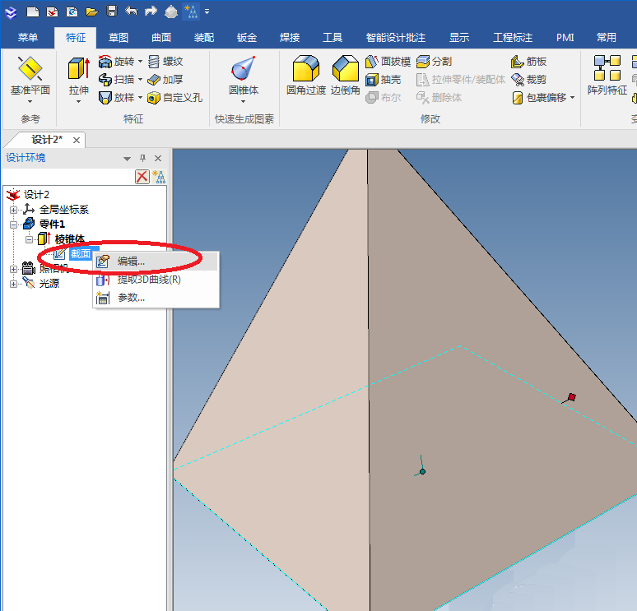Screen dimensions: 637x611
Task: Select the 设计2 root tree item
Action: [x=36, y=195]
